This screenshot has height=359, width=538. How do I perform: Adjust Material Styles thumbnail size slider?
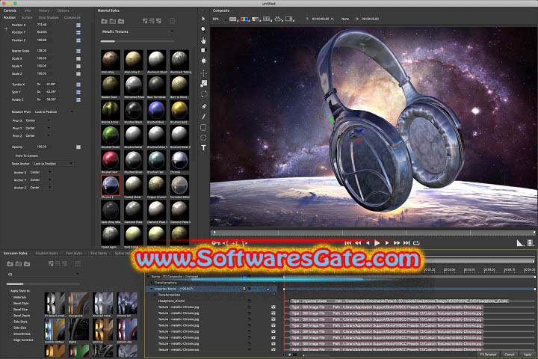[137, 42]
